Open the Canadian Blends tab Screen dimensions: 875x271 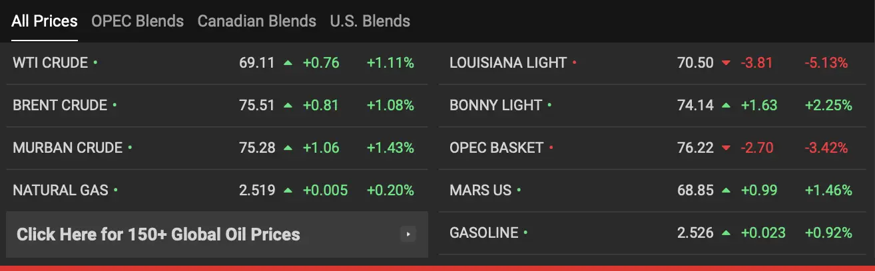[257, 21]
